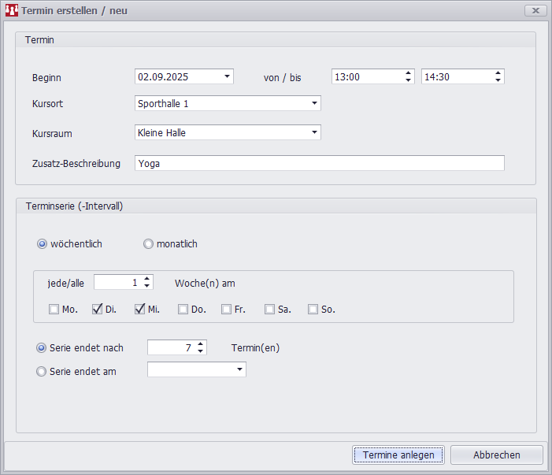The width and height of the screenshot is (552, 475).
Task: Uncheck the Mi. weekday checkbox
Action: tap(140, 310)
